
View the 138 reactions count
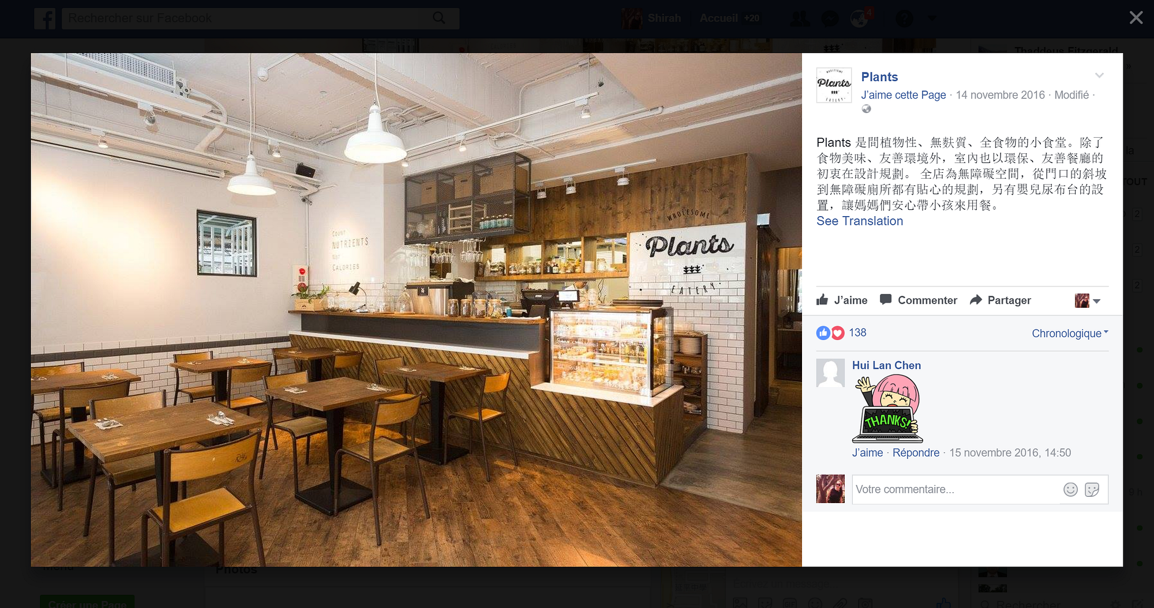[x=857, y=333]
